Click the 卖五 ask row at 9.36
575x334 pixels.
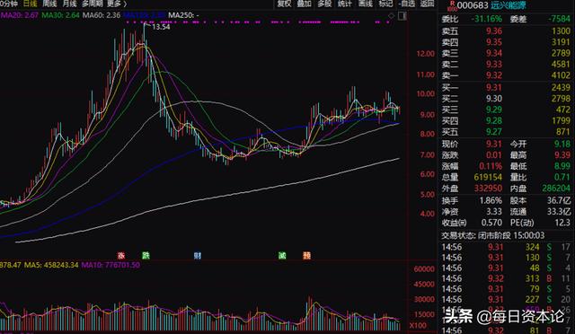506,31
